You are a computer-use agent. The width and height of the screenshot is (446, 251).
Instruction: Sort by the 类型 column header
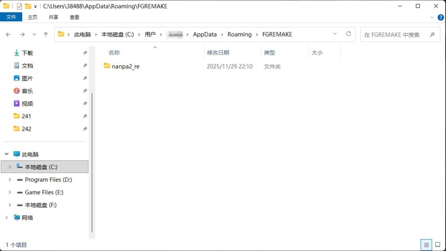269,53
